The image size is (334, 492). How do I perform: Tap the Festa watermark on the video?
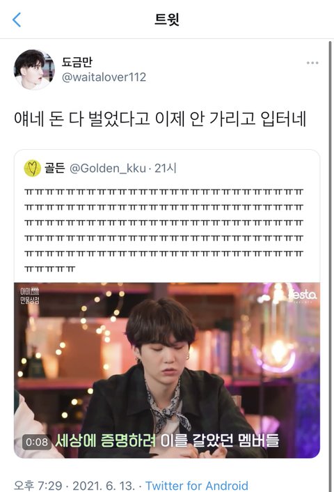(303, 295)
